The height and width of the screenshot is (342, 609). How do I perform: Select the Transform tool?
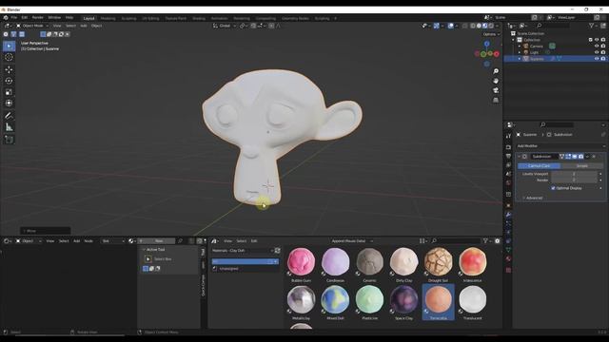point(9,104)
